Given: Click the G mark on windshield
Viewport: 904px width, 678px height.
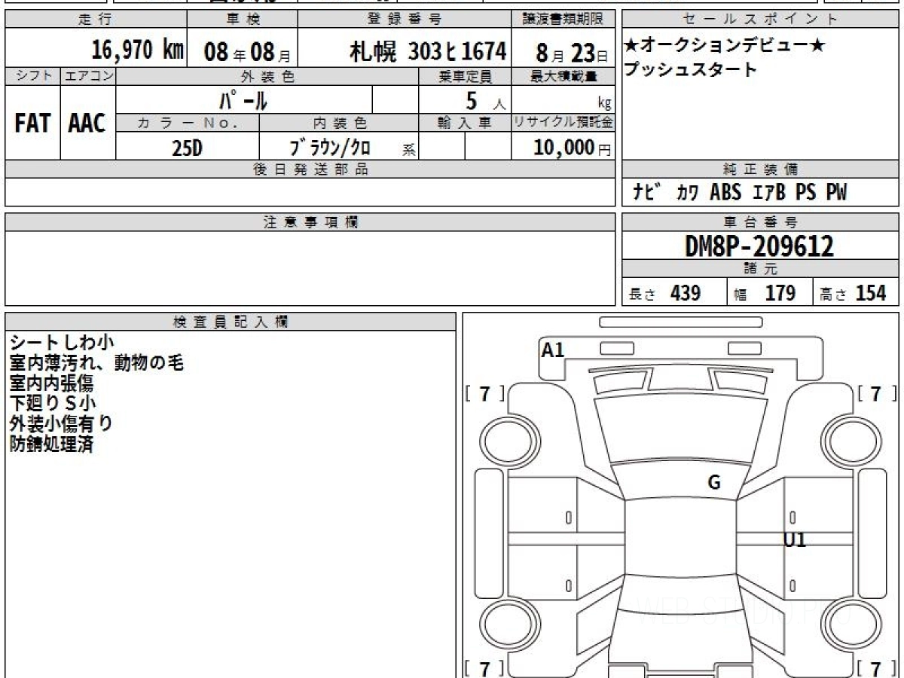Looking at the screenshot, I should point(714,483).
